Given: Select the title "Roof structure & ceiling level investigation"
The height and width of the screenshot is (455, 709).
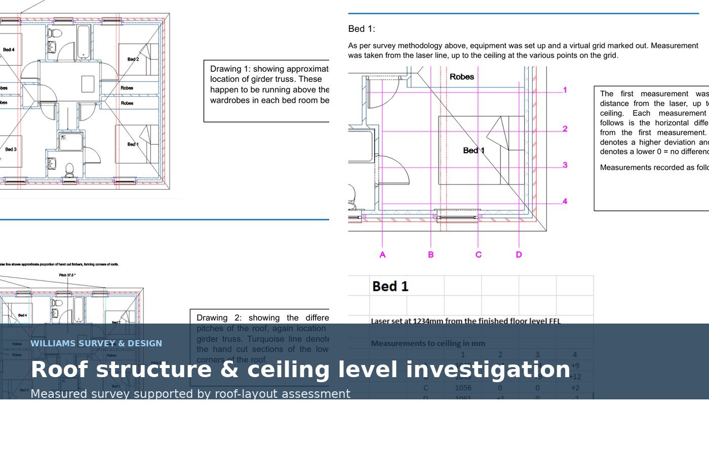Looking at the screenshot, I should pyautogui.click(x=300, y=370).
